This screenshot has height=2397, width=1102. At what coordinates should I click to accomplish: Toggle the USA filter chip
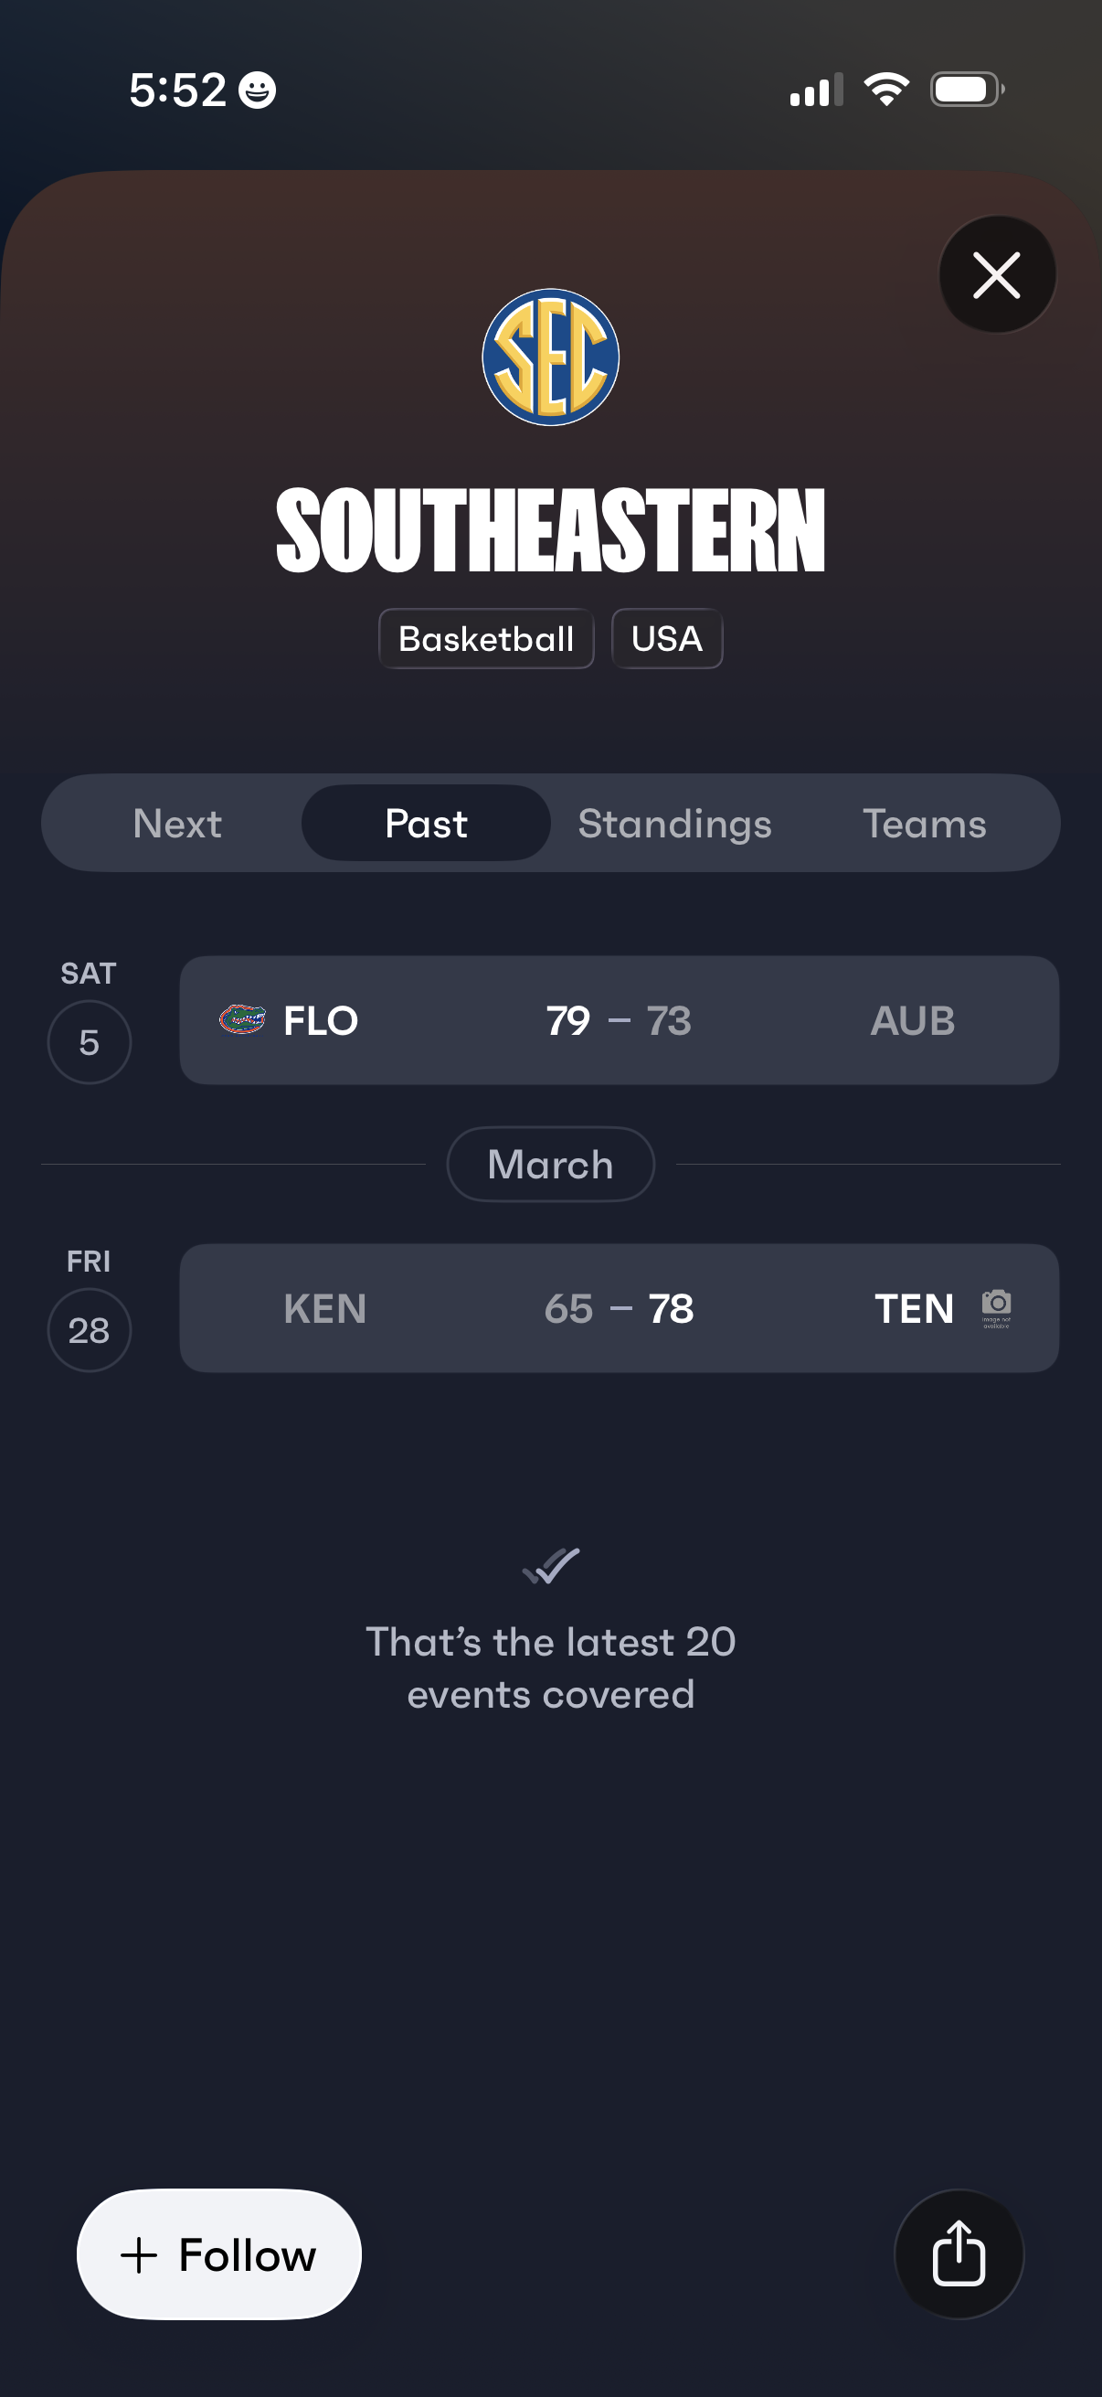(667, 638)
